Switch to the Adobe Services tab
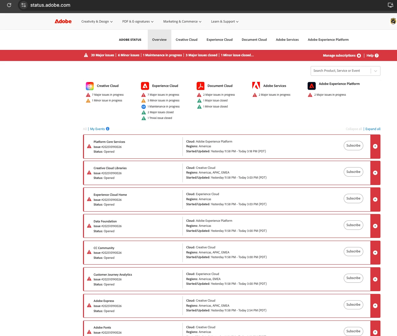This screenshot has width=397, height=336. coord(287,40)
